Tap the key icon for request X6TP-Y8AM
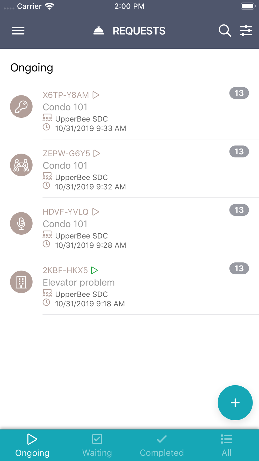The width and height of the screenshot is (259, 461). 21,107
